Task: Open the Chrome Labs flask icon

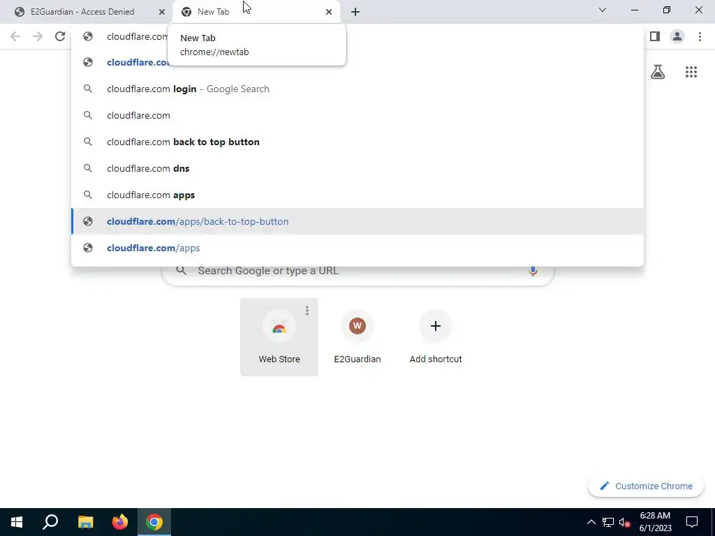Action: pos(658,72)
